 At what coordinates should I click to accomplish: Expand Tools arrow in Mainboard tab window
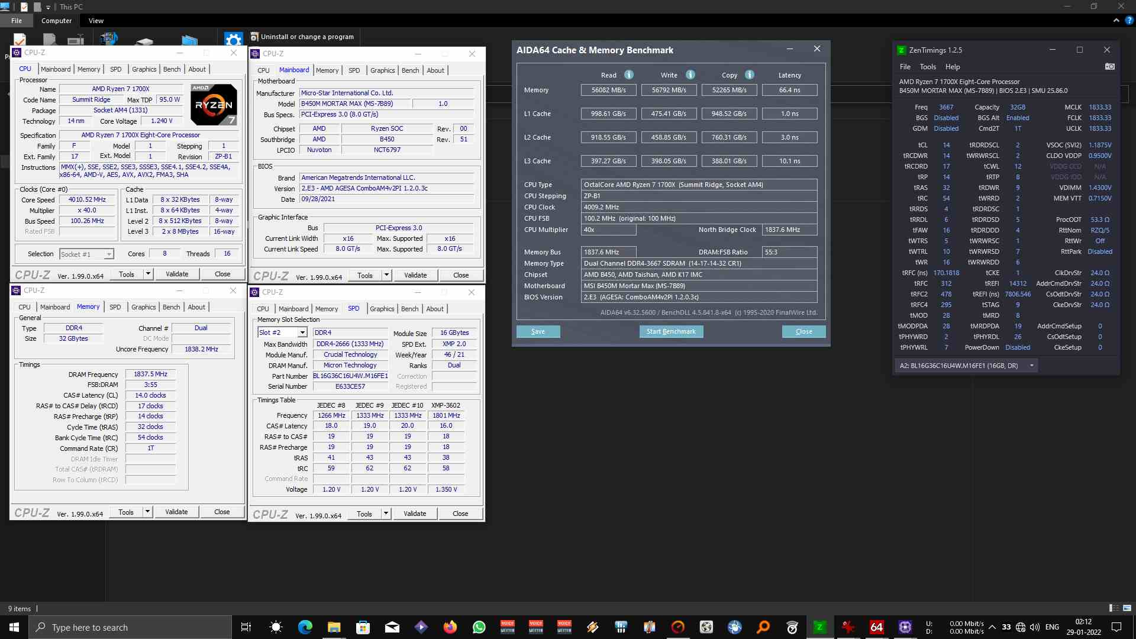[x=386, y=275]
